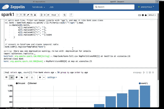Move the note to trash
164x109 pixels.
point(71,15)
